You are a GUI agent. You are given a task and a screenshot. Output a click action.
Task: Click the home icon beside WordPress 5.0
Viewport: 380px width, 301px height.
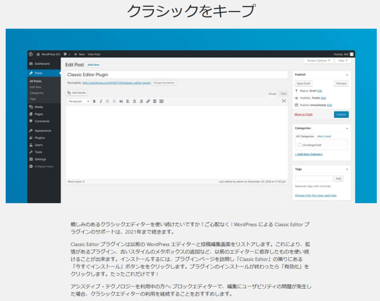[38, 54]
